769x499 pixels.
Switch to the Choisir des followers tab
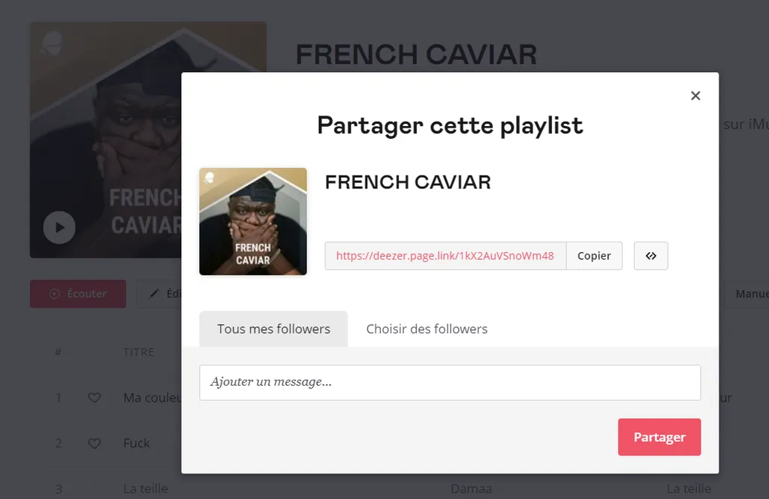426,329
